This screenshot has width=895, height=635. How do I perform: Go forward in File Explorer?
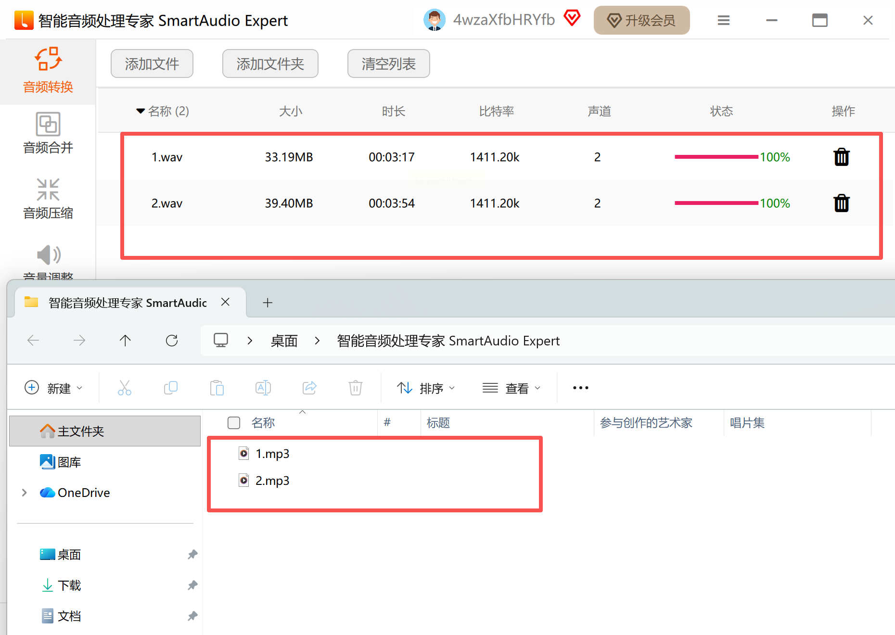79,341
